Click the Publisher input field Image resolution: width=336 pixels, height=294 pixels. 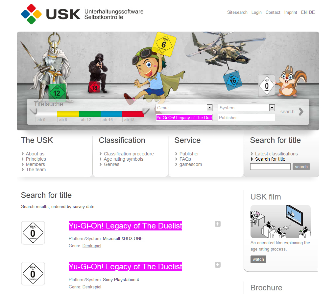point(247,118)
